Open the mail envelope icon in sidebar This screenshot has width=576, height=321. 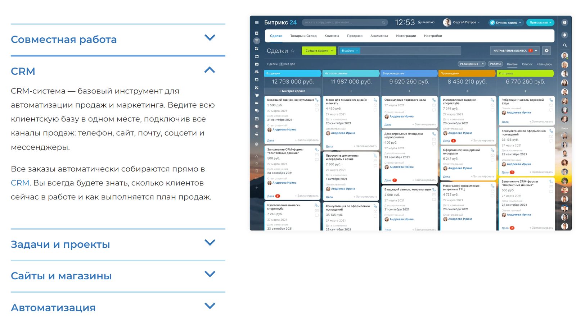click(257, 103)
